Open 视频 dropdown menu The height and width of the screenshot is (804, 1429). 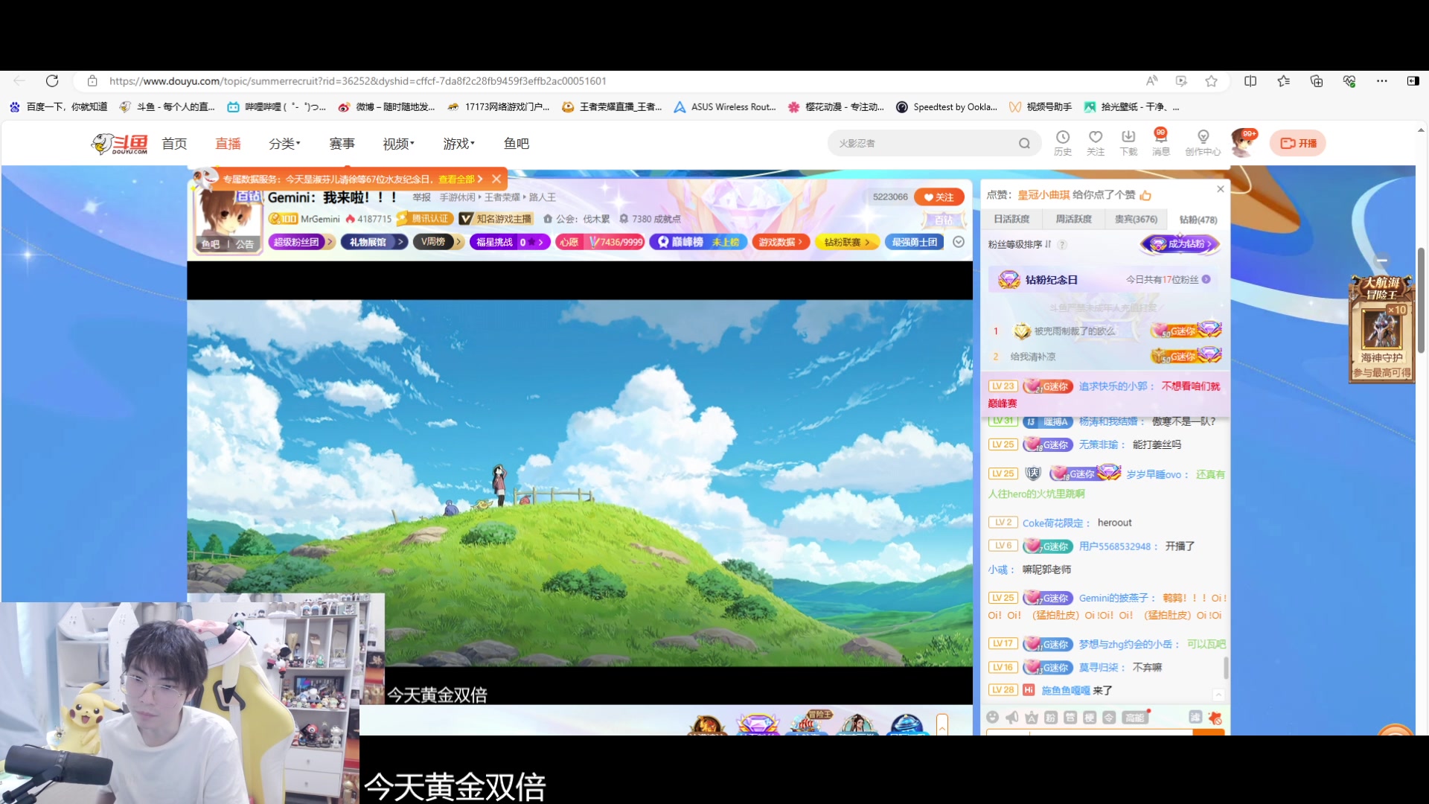tap(398, 143)
